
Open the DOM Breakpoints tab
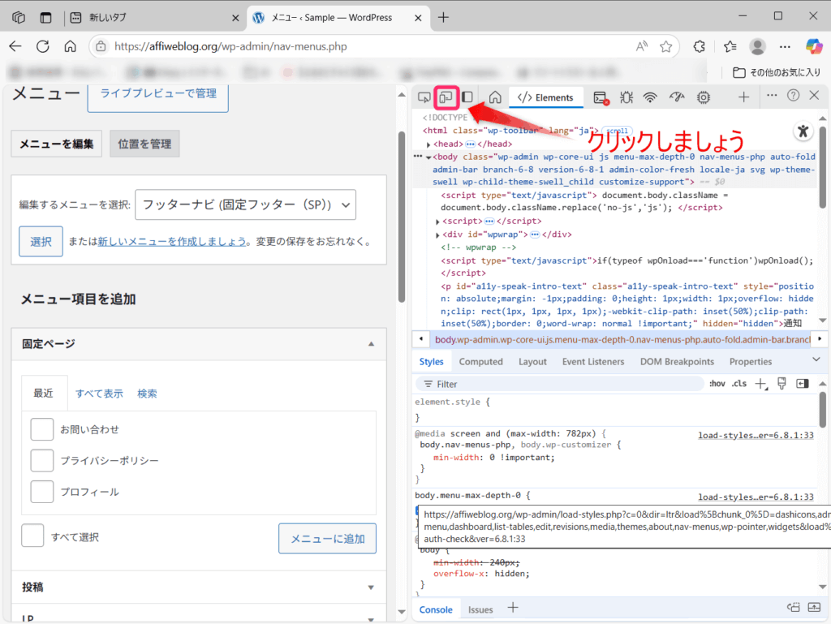click(677, 362)
